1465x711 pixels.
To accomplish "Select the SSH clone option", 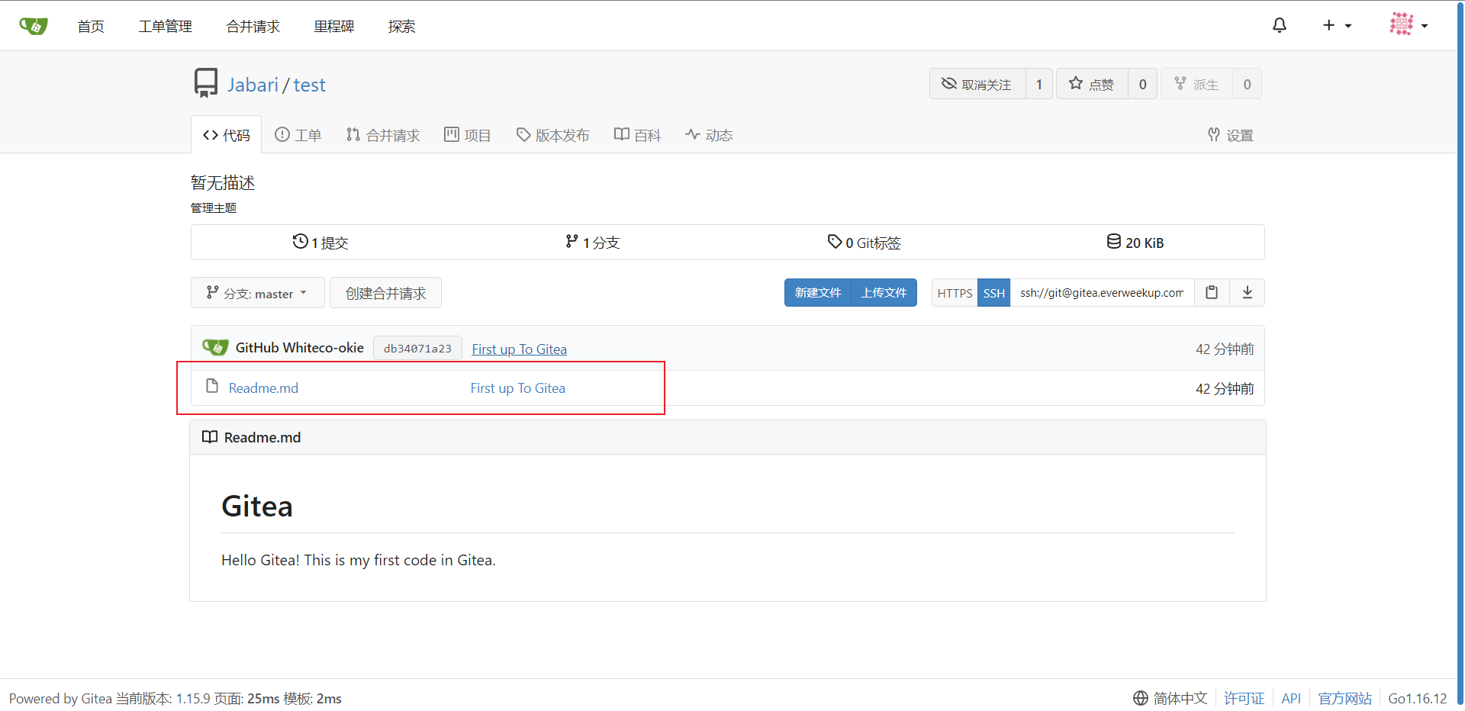I will click(x=993, y=293).
